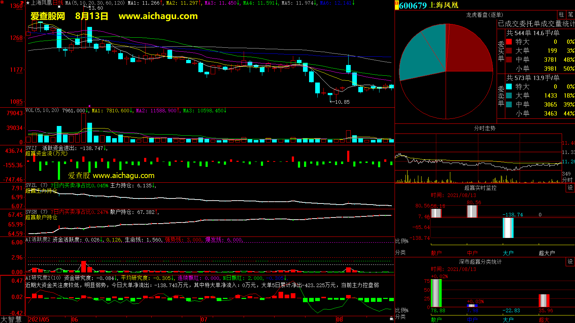The width and height of the screenshot is (575, 323).
Task: Select the 大智慧 label at bottom left
Action: [x=11, y=319]
